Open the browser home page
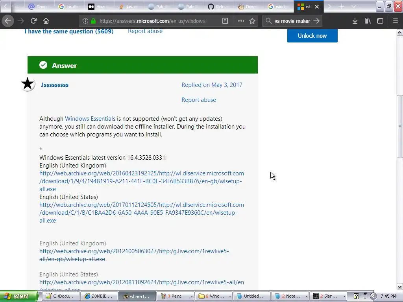 (x=46, y=21)
